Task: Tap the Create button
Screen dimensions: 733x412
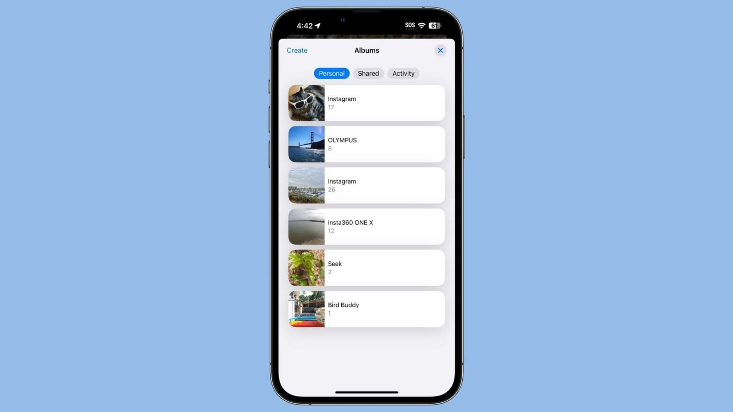Action: (297, 50)
